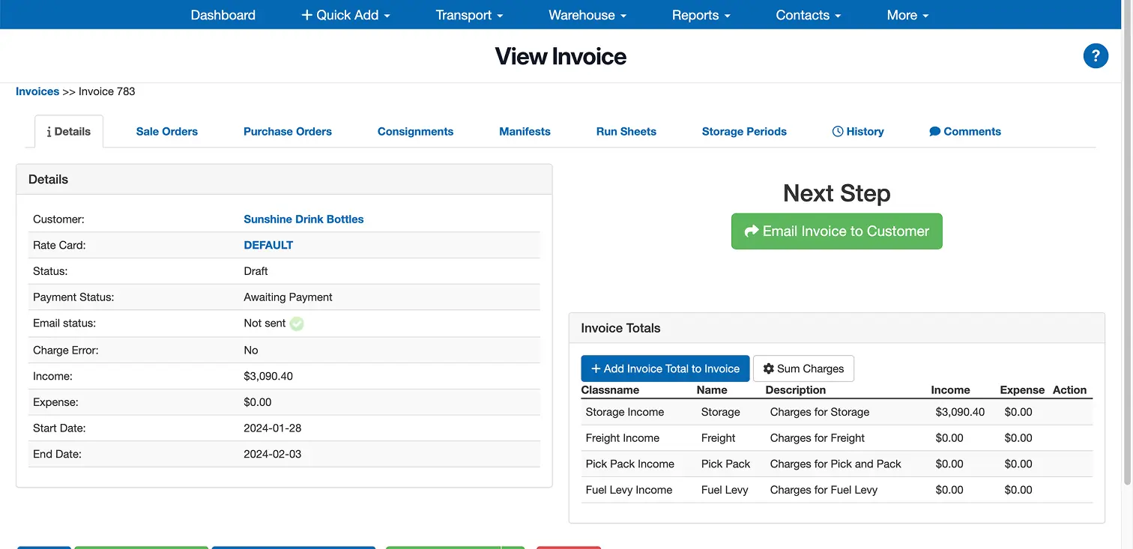Open the More dropdown menu
The image size is (1133, 549).
point(907,14)
